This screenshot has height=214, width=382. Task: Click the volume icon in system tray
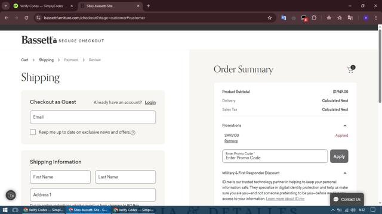tap(353, 210)
